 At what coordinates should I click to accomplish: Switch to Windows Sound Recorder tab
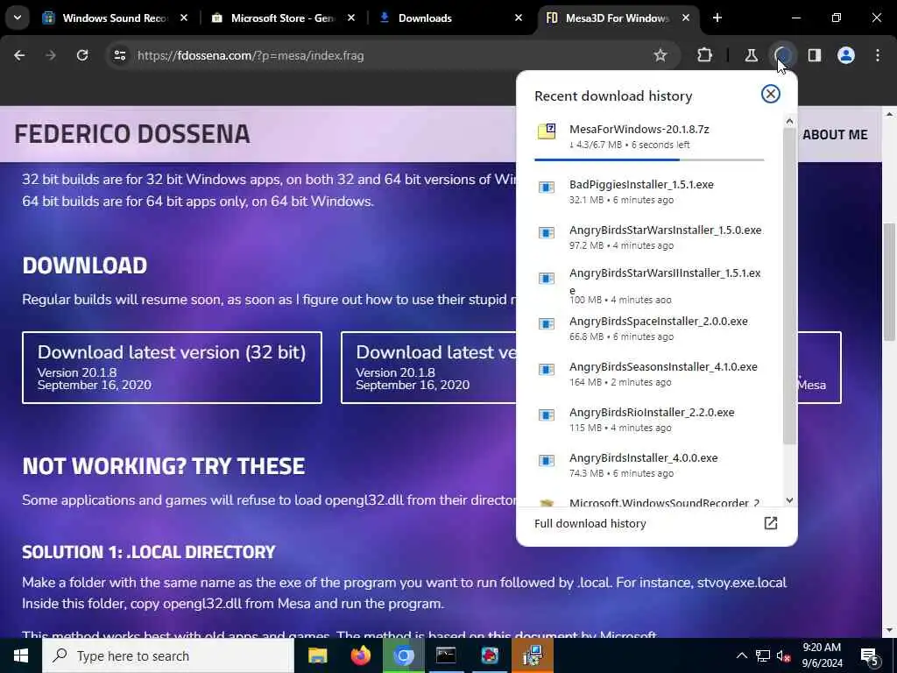coord(115,18)
